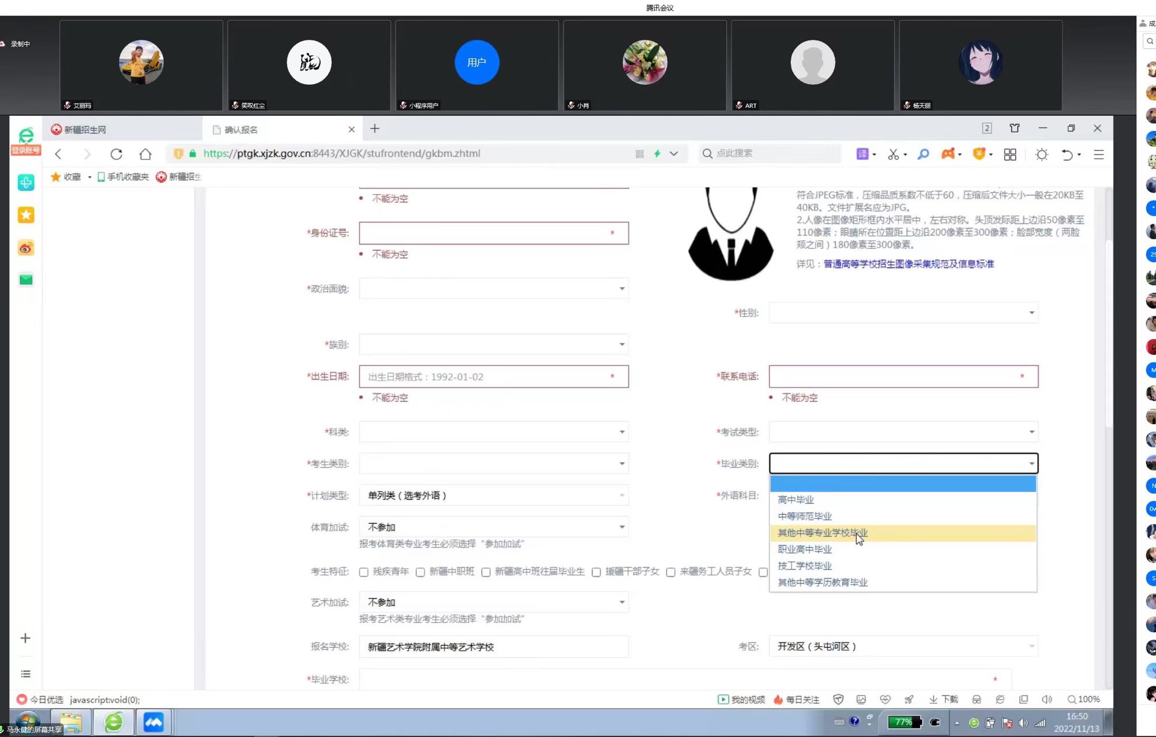
Task: Open the sidebar list icon at bottom
Action: pos(25,674)
